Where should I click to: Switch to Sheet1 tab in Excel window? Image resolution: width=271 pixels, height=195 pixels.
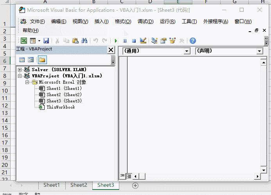tap(52, 185)
